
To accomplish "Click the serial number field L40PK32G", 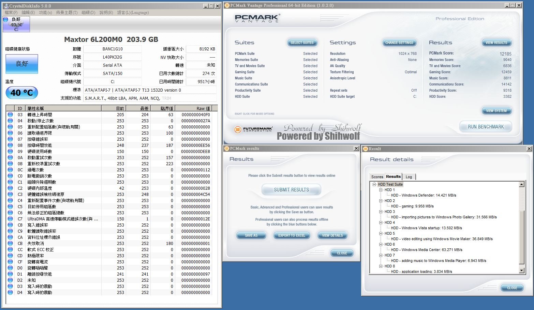I will pos(113,57).
